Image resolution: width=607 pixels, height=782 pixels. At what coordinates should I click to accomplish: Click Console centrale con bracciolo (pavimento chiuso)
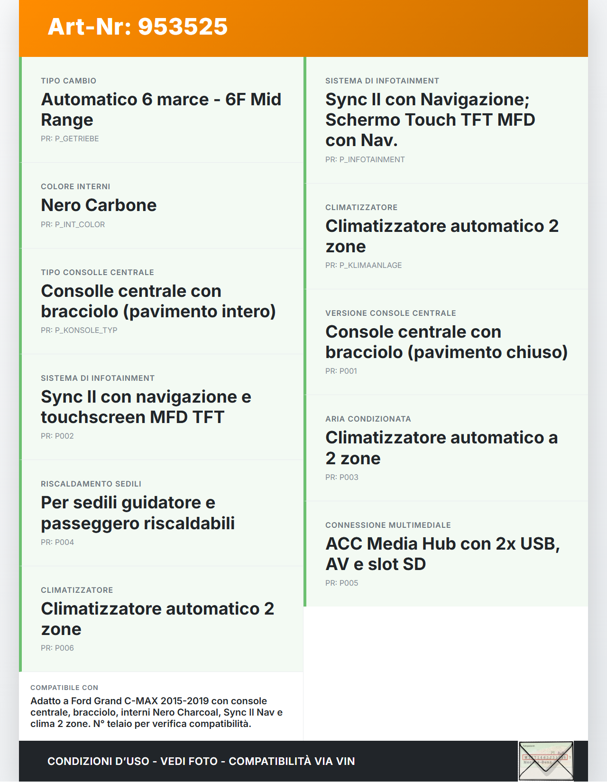point(446,342)
